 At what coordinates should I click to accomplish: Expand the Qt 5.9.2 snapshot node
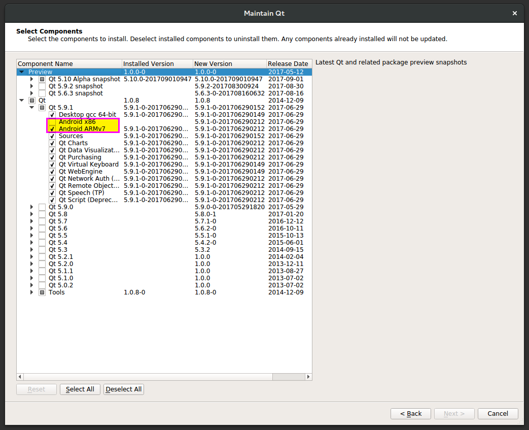[32, 86]
